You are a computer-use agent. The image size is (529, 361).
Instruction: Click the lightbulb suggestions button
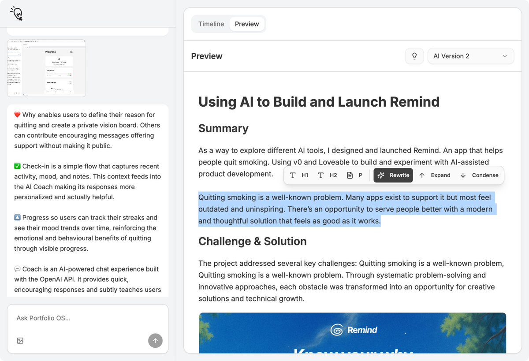pyautogui.click(x=414, y=56)
